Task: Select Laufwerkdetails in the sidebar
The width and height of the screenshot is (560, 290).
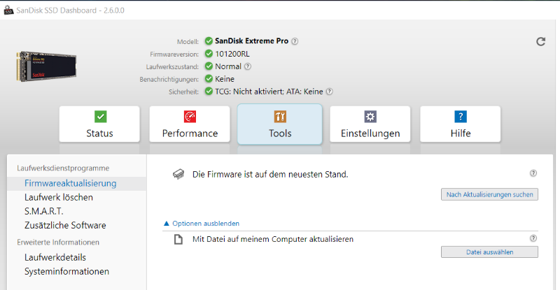Action: click(x=55, y=257)
